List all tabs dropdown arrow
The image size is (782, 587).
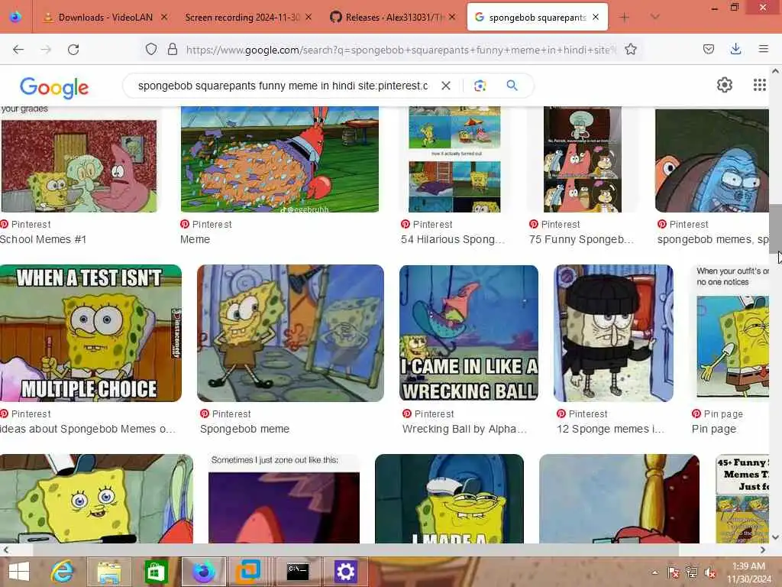[x=655, y=18]
